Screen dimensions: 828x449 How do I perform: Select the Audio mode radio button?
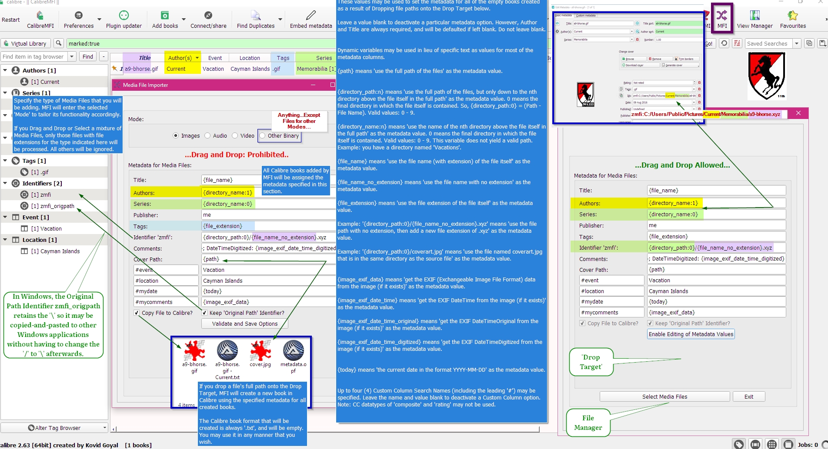207,135
